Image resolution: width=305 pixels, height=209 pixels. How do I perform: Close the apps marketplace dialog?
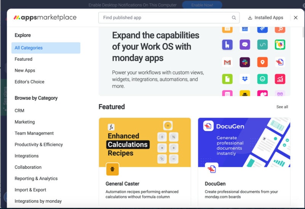(295, 18)
